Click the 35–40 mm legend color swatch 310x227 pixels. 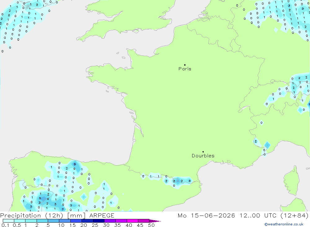(121, 221)
